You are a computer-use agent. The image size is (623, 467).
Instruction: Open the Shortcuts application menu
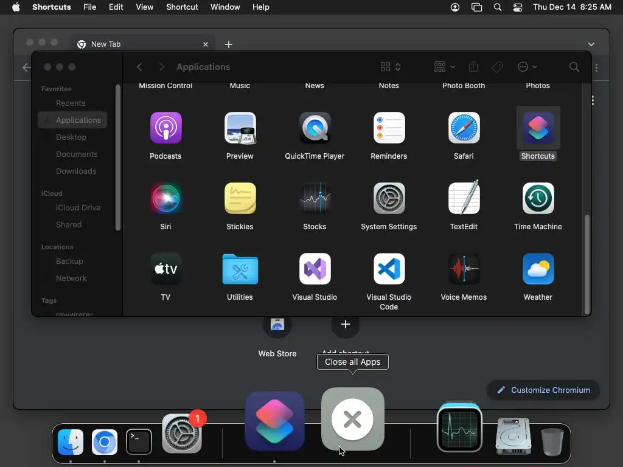[x=52, y=7]
